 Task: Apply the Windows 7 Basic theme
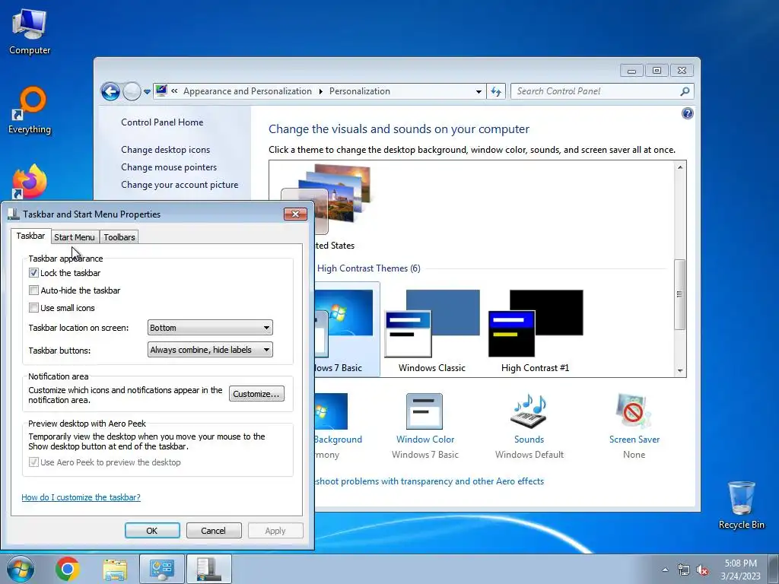click(346, 330)
